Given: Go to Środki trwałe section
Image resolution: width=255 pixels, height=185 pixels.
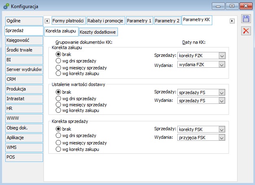Looking at the screenshot, I should tap(24, 50).
